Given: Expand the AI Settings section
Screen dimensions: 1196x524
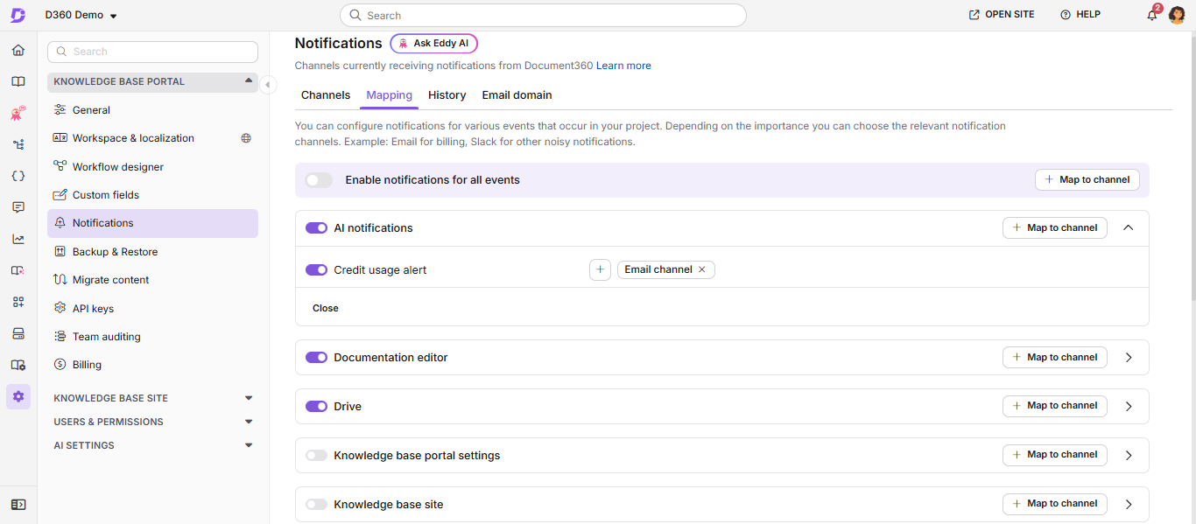Looking at the screenshot, I should [249, 445].
